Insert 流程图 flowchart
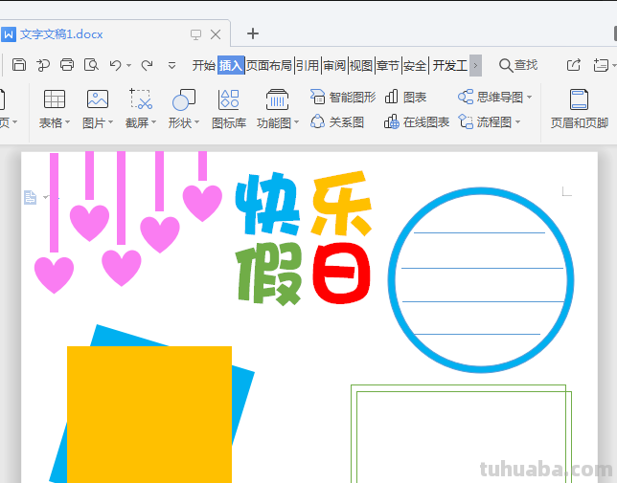Image resolution: width=617 pixels, height=483 pixels. pyautogui.click(x=485, y=122)
